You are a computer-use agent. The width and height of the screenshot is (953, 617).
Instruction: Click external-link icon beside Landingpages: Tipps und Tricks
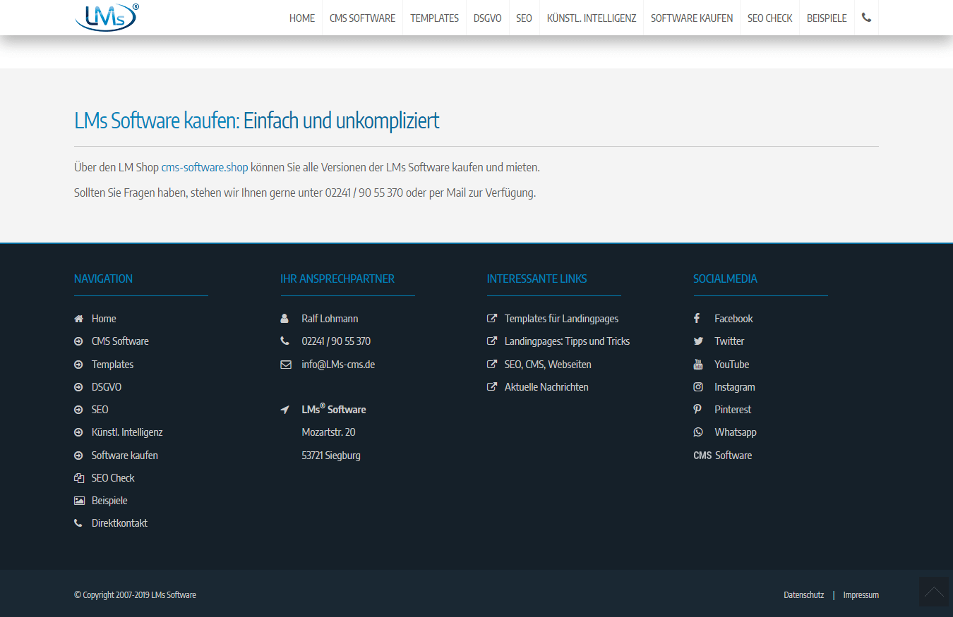[492, 341]
